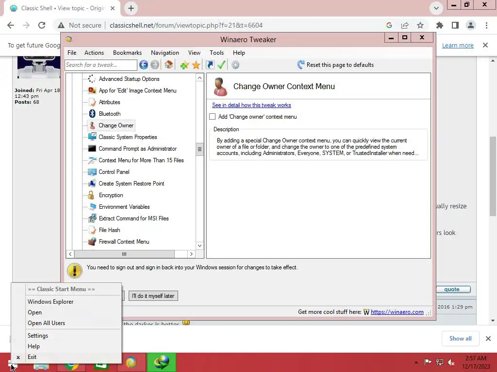Click the Microsoft Edge taskbar icon
497x372 pixels.
(x=131, y=362)
